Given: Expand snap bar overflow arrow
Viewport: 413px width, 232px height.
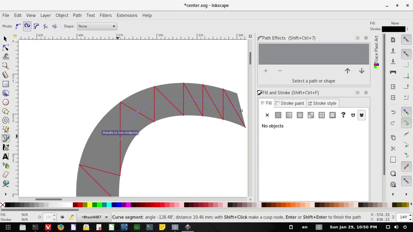Looking at the screenshot, I should click(x=406, y=194).
